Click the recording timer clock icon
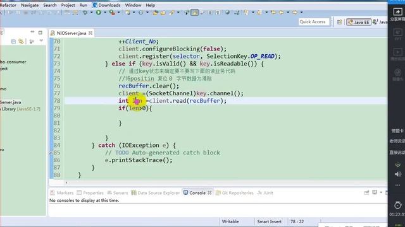 coord(398,205)
